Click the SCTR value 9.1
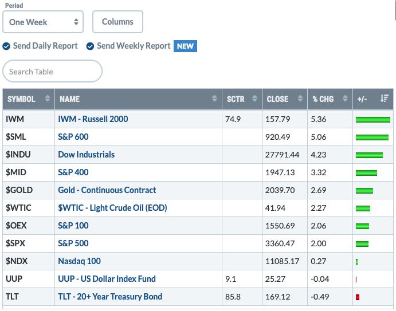 tap(230, 279)
